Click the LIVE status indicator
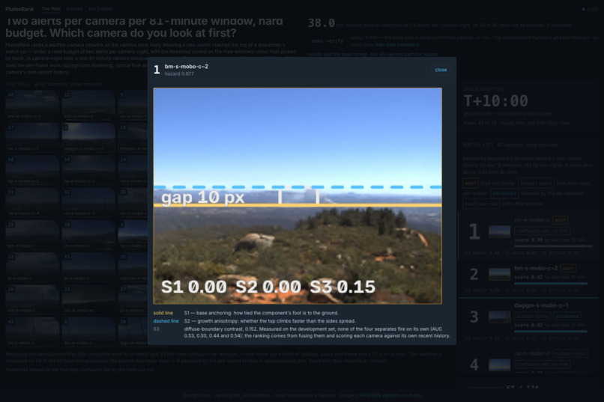 (x=590, y=9)
